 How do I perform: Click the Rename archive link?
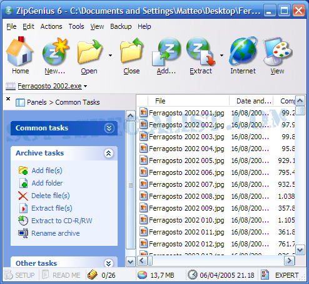point(56,233)
